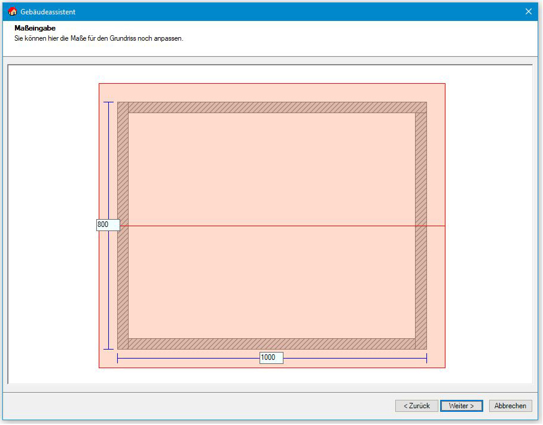
Task: Click the Gebäudeassistent house icon in title bar
Action: 12,11
